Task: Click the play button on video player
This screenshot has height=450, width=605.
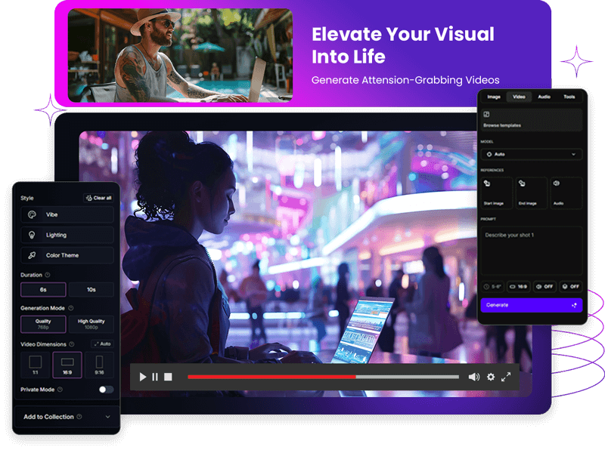Action: 143,377
